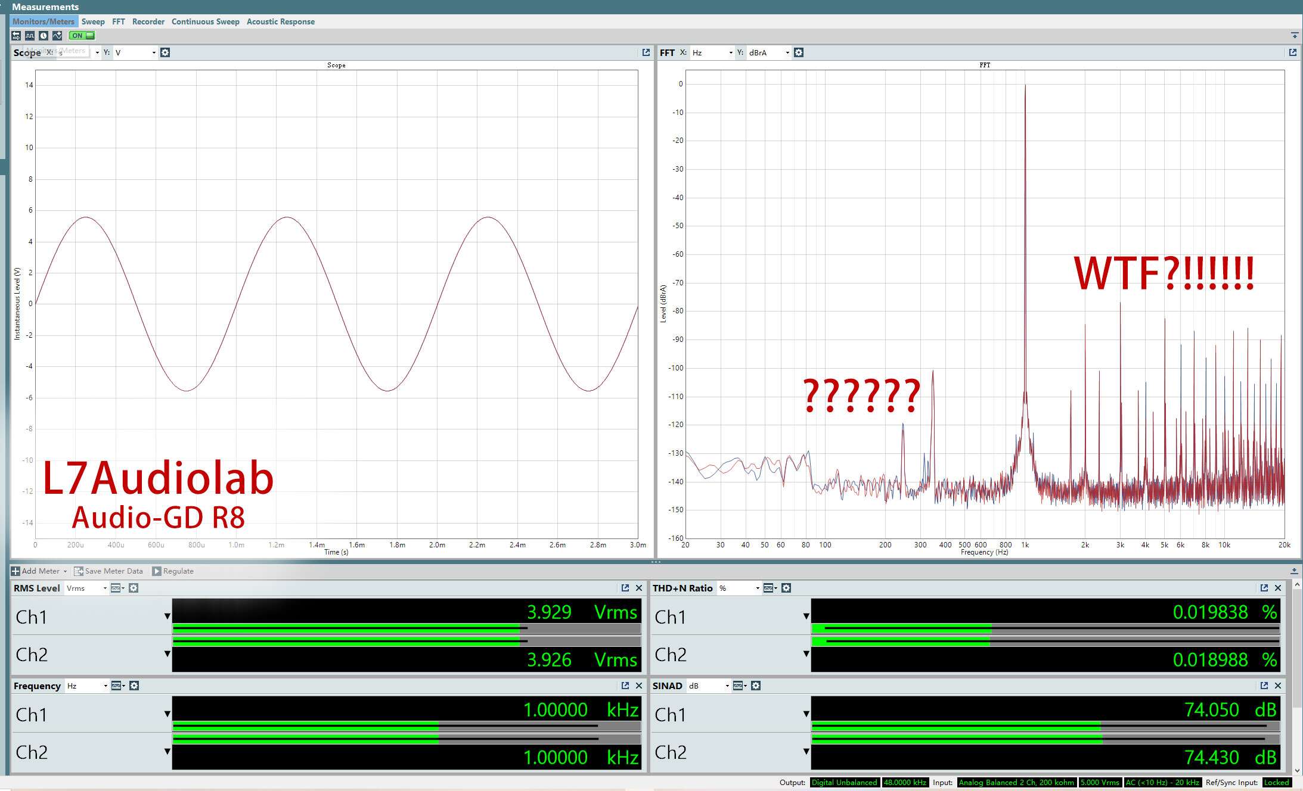The image size is (1303, 791).
Task: Close the Frequency meter panel
Action: click(639, 686)
